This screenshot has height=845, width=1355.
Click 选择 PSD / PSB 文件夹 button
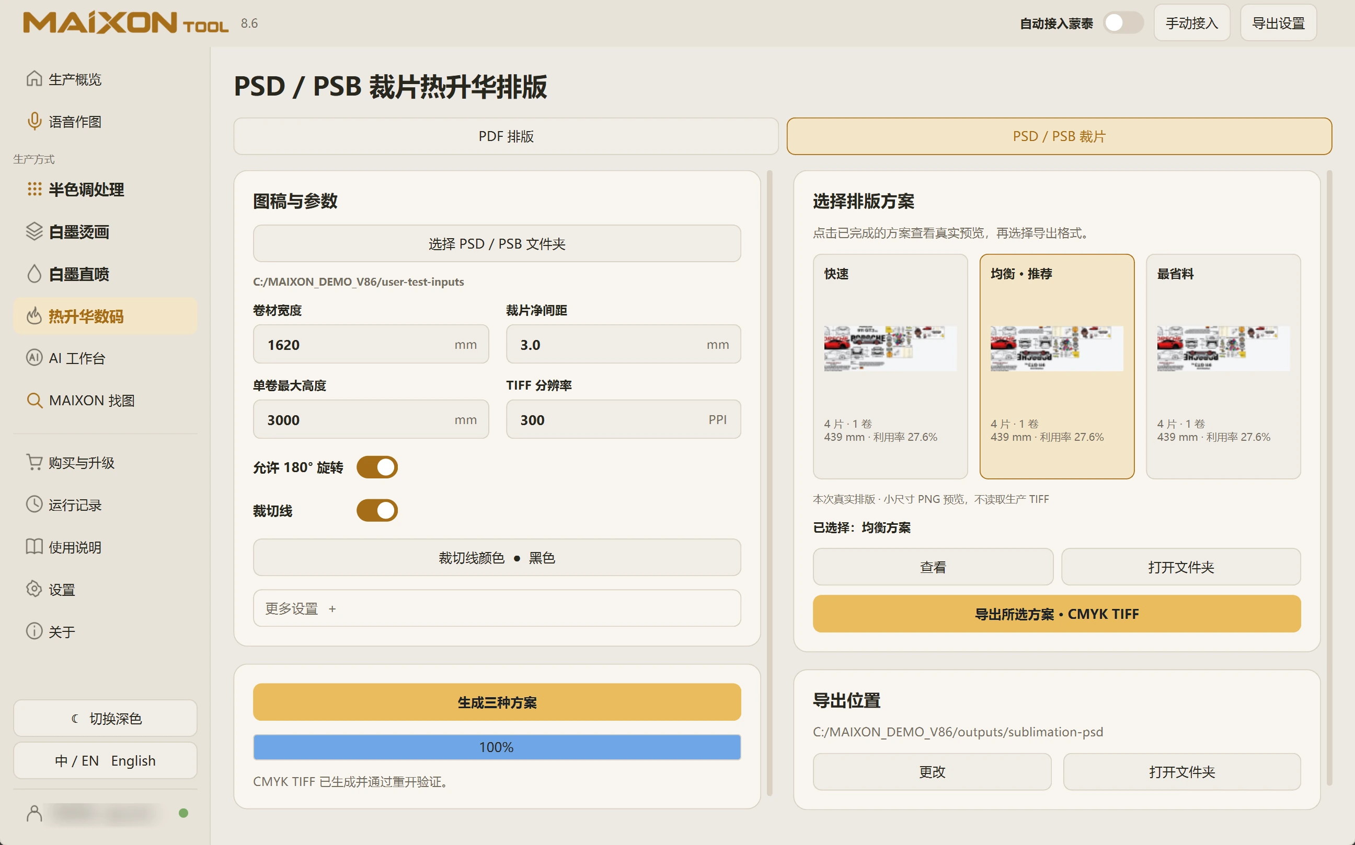point(497,243)
